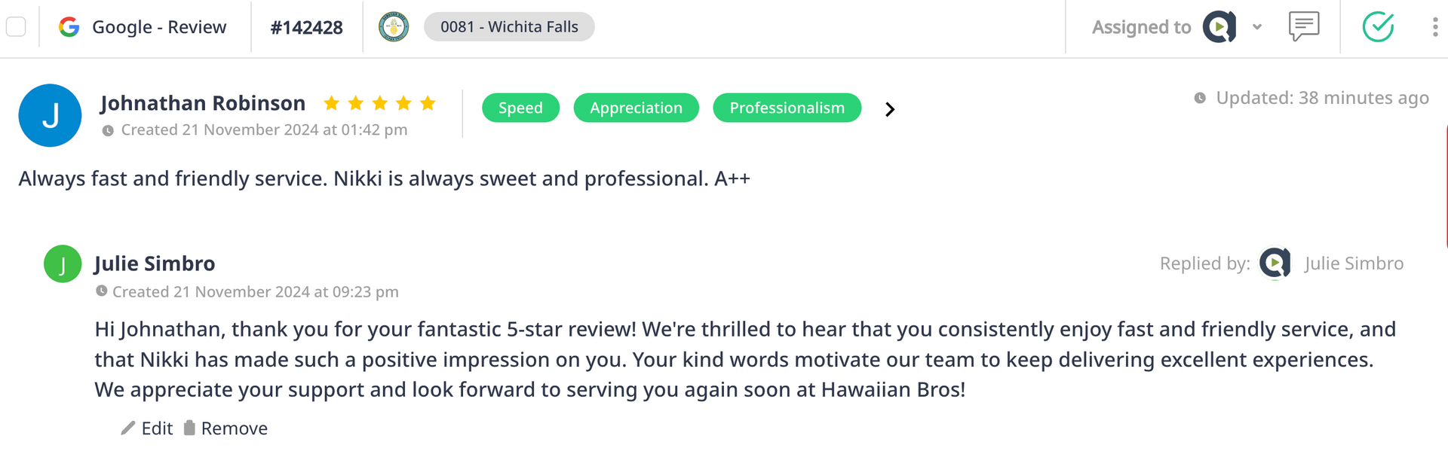Click the Google logo icon
The height and width of the screenshot is (454, 1448).
[x=69, y=27]
